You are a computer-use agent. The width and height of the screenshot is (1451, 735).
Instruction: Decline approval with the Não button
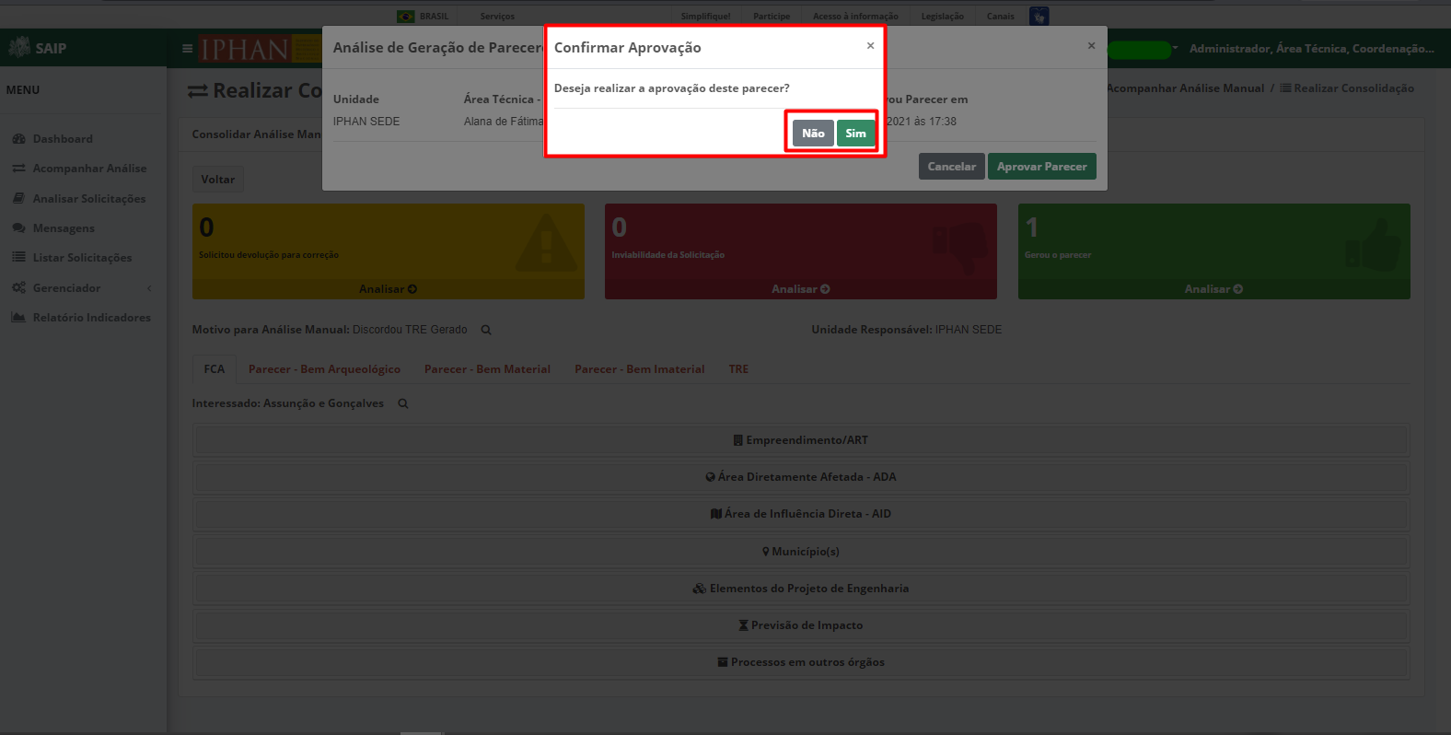813,134
